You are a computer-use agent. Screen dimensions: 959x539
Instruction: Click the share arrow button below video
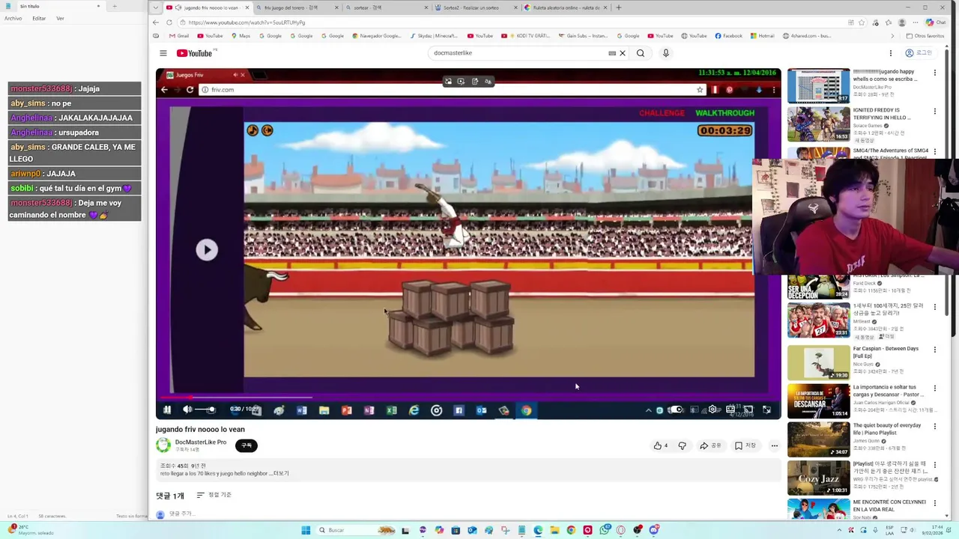point(710,445)
